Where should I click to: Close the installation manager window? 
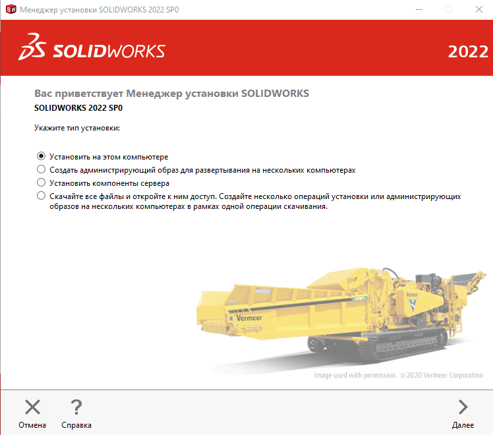pos(479,9)
